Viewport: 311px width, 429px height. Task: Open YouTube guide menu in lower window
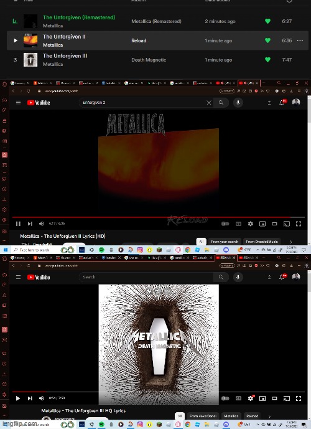pos(18,277)
